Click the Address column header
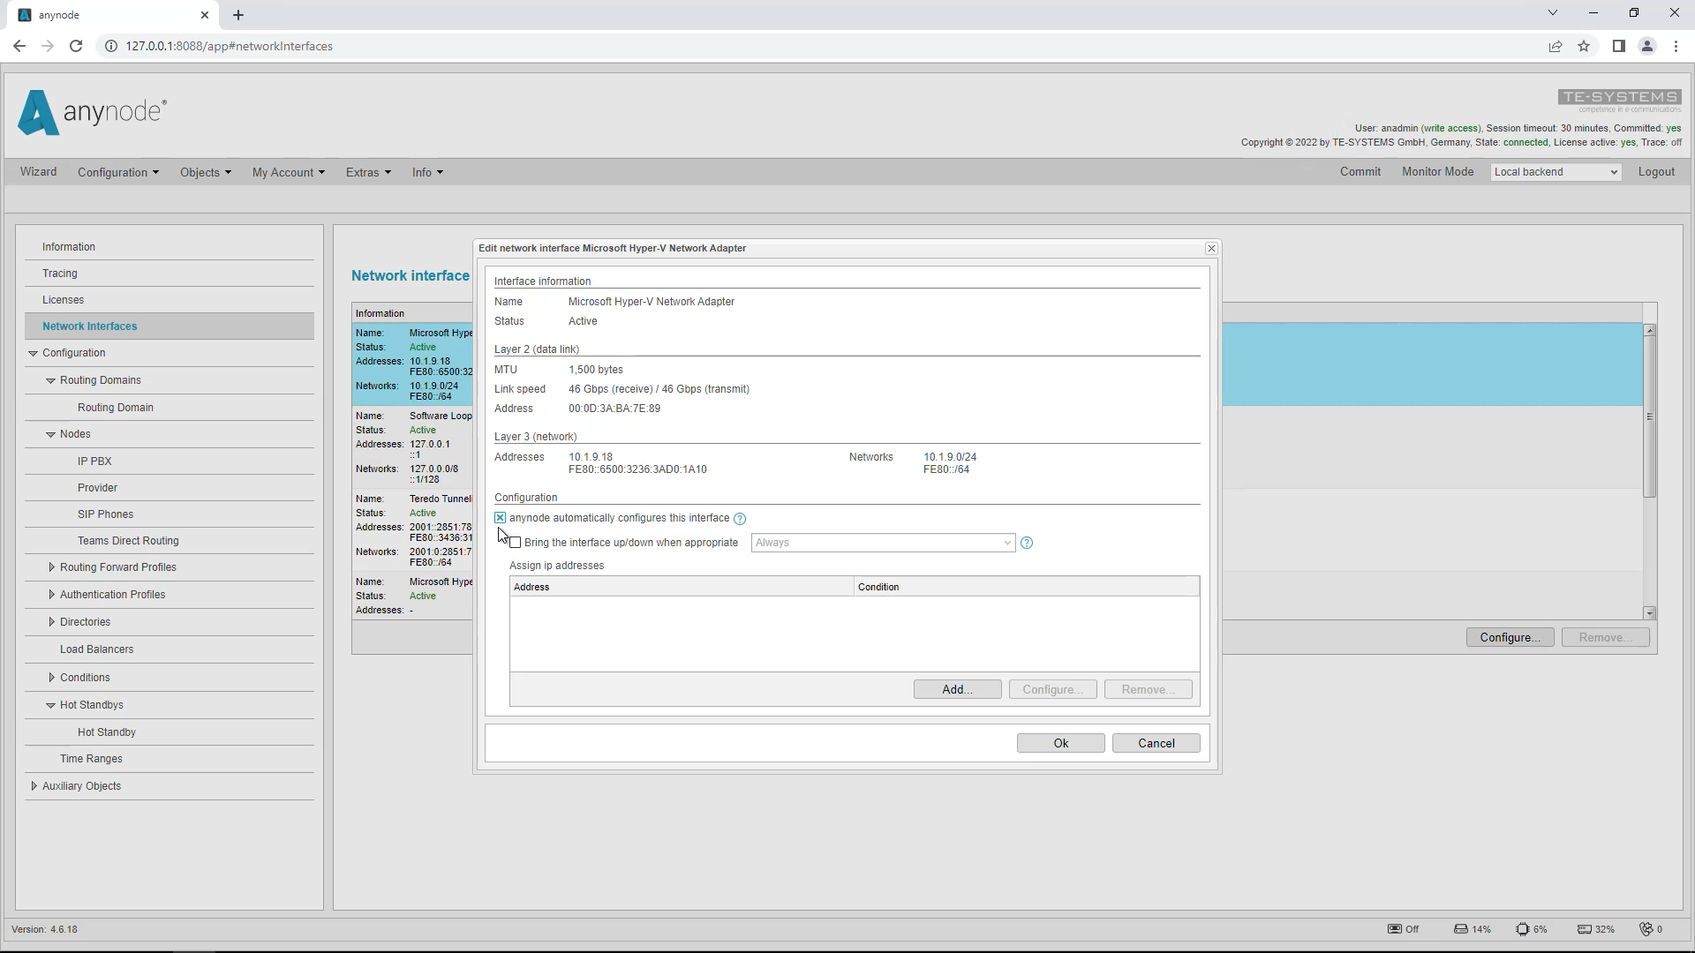Image resolution: width=1695 pixels, height=953 pixels. [x=682, y=587]
